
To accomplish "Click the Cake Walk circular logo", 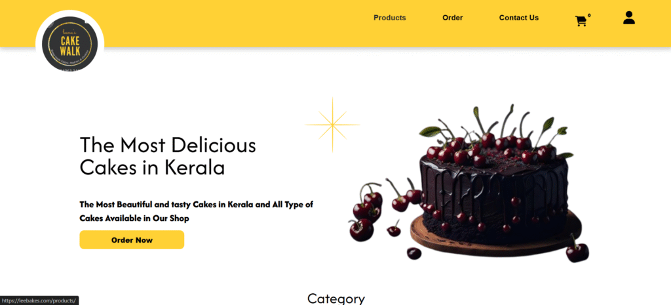I will 69,43.
